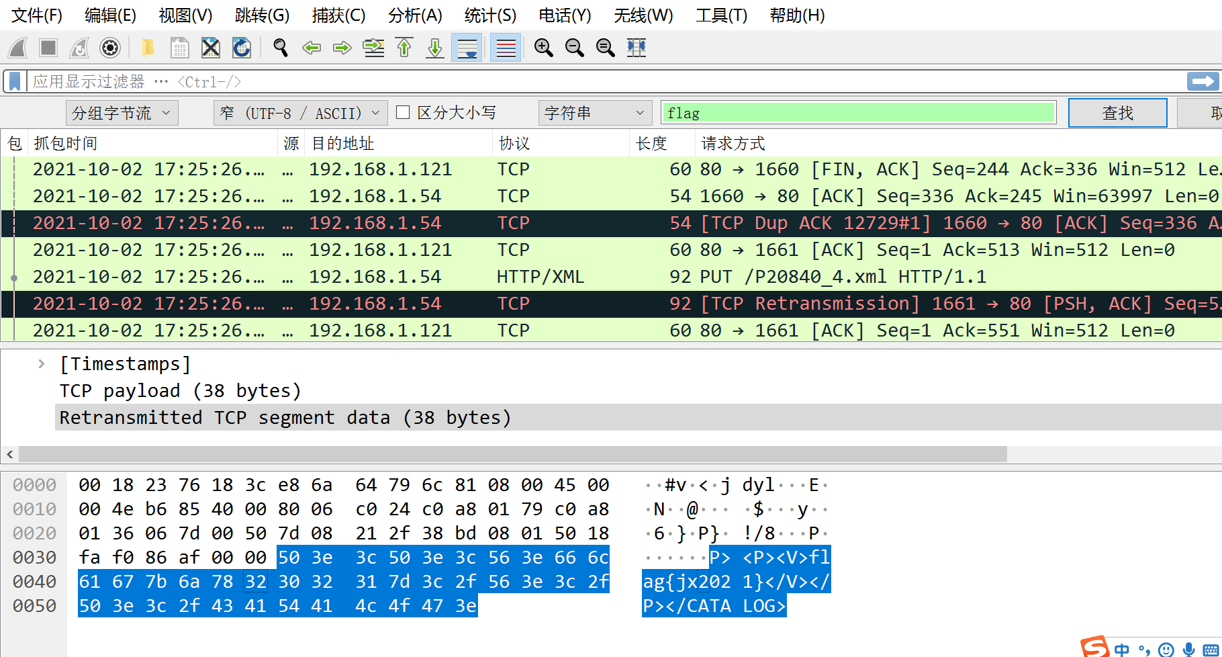The width and height of the screenshot is (1222, 657).
Task: Zoom in the packet text
Action: click(544, 48)
